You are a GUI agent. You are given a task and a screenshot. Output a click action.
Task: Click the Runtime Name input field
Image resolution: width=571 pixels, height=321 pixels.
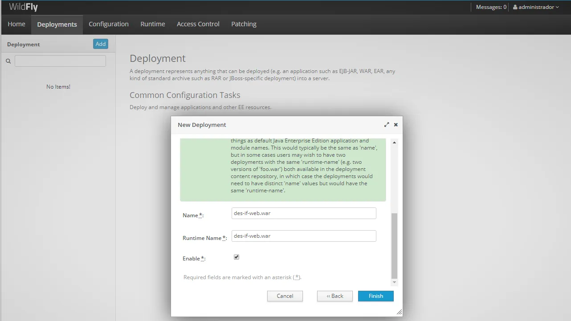pos(304,236)
